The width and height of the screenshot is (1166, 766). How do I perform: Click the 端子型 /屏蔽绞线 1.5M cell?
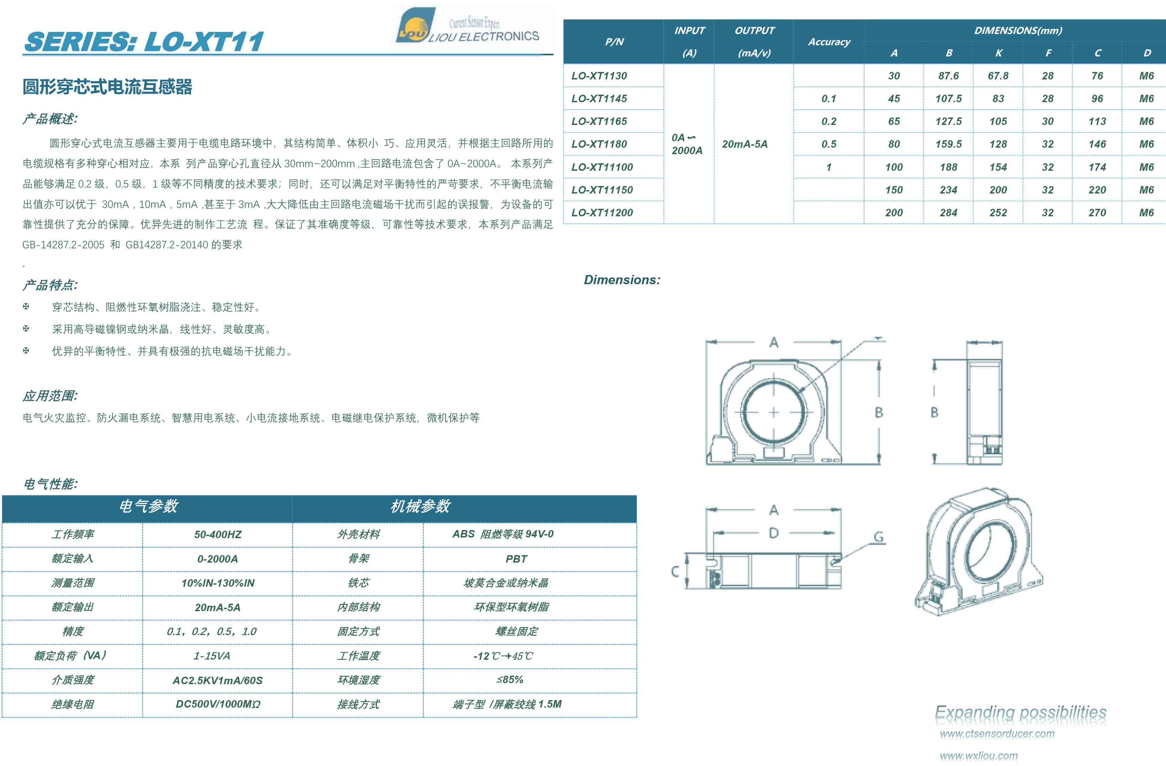click(x=530, y=704)
